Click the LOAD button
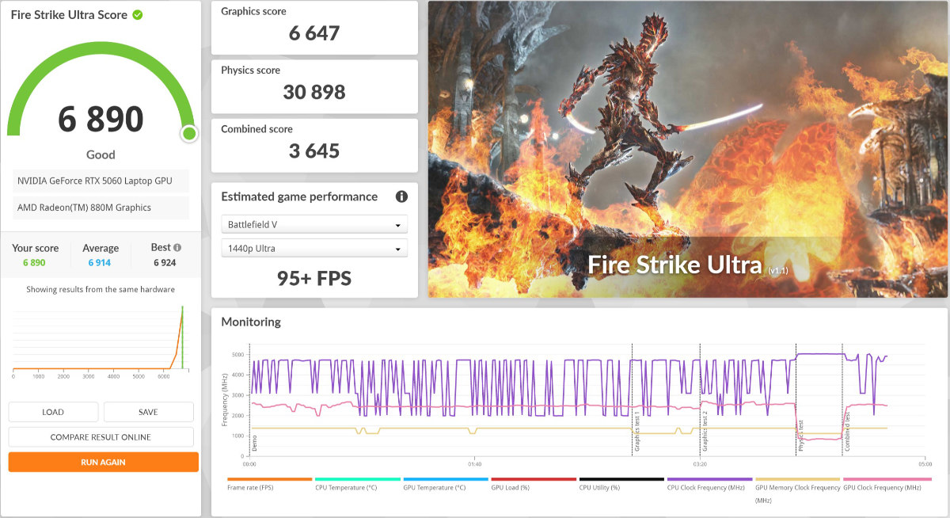 click(53, 412)
